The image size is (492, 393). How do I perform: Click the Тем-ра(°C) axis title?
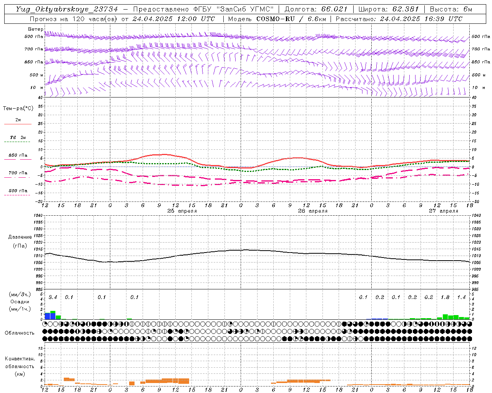coord(18,109)
